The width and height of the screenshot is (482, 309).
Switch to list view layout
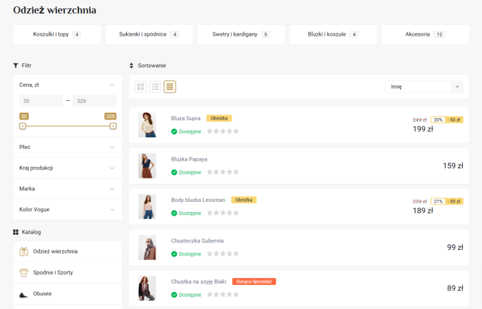[x=155, y=87]
